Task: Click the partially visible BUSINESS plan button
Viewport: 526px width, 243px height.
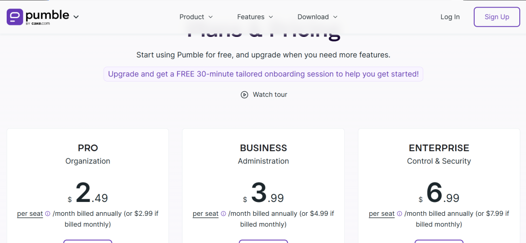Action: [x=264, y=241]
